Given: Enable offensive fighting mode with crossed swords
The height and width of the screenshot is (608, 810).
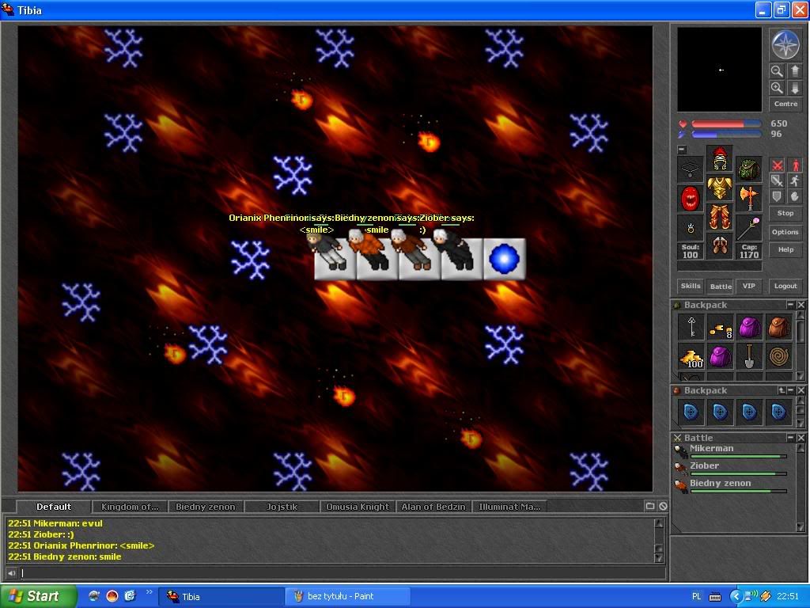Looking at the screenshot, I should (777, 165).
